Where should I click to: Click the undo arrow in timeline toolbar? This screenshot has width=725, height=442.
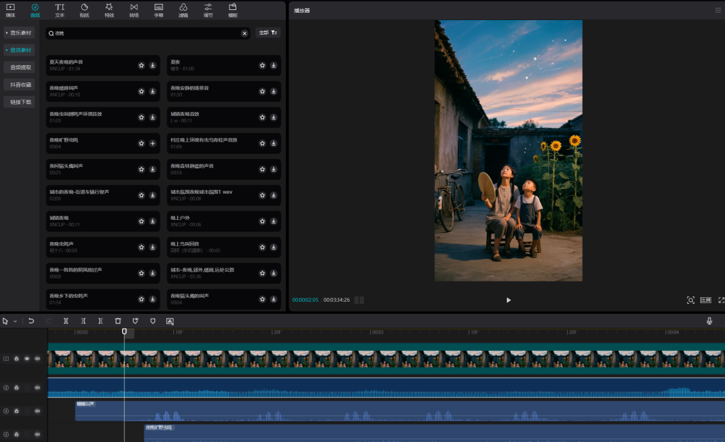tap(31, 321)
